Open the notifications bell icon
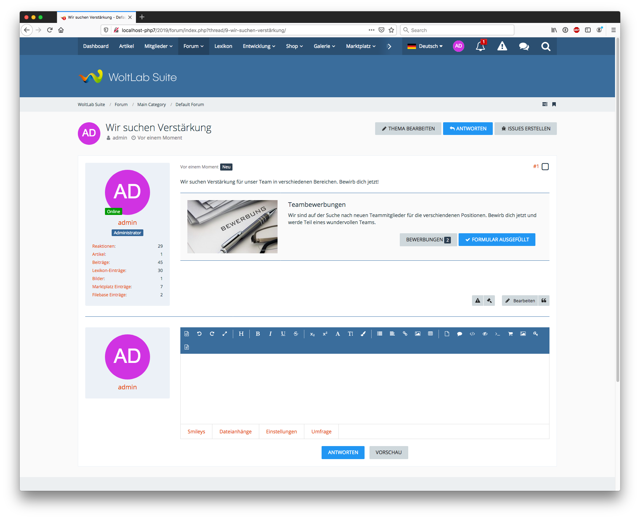640x519 pixels. [480, 47]
